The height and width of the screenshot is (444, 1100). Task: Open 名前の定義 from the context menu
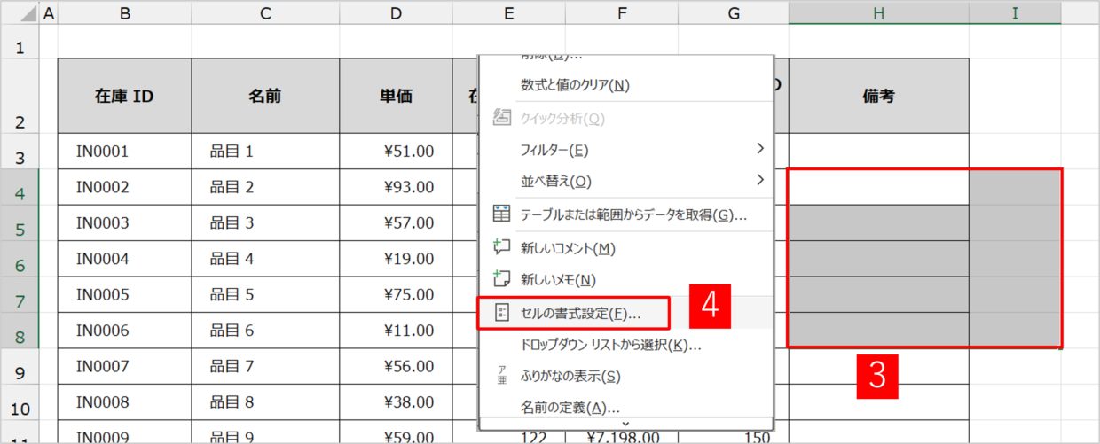tap(570, 408)
